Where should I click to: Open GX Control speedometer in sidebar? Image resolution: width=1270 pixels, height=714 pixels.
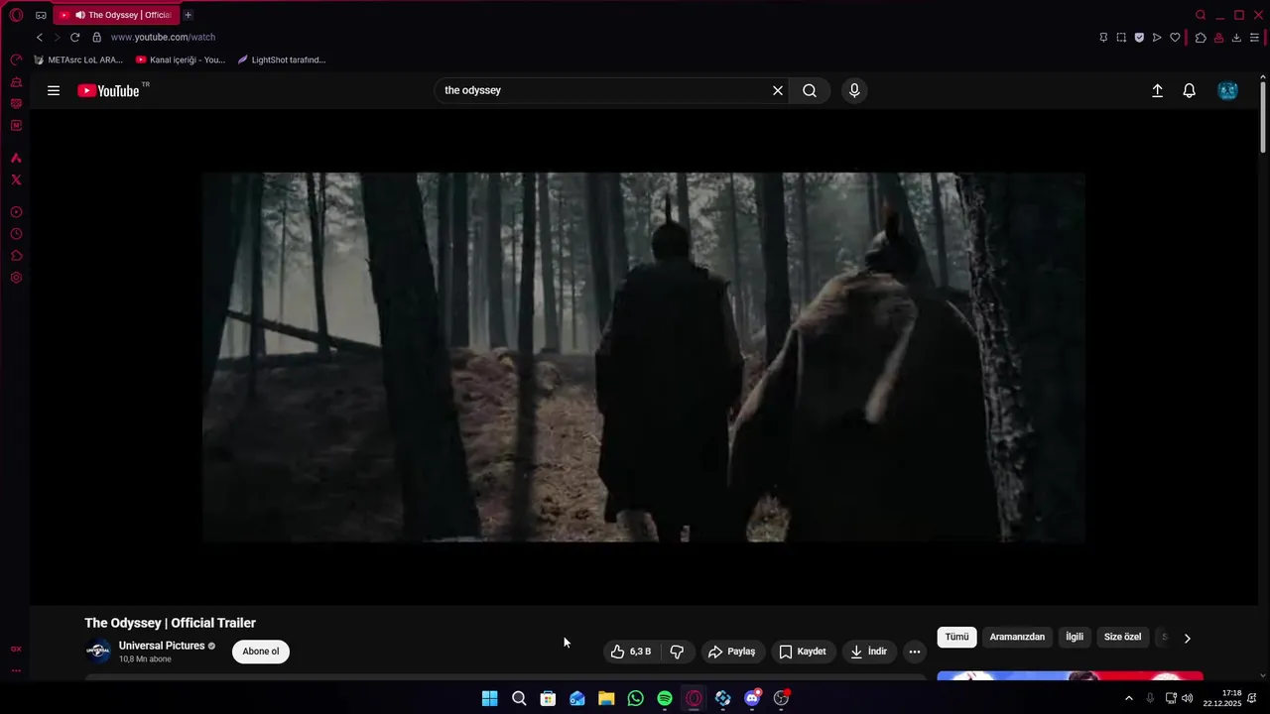pos(16,60)
